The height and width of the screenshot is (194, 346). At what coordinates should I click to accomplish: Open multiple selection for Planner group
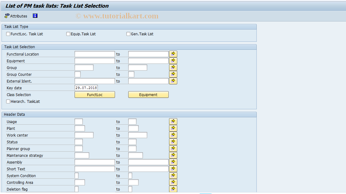click(x=173, y=149)
